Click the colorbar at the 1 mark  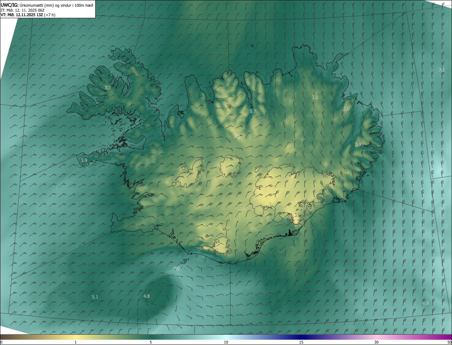(76, 342)
